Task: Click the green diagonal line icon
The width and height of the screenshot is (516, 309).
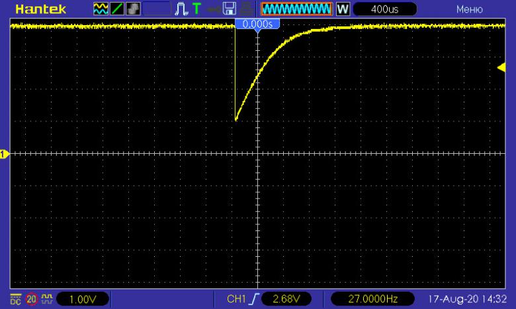Action: (x=117, y=9)
